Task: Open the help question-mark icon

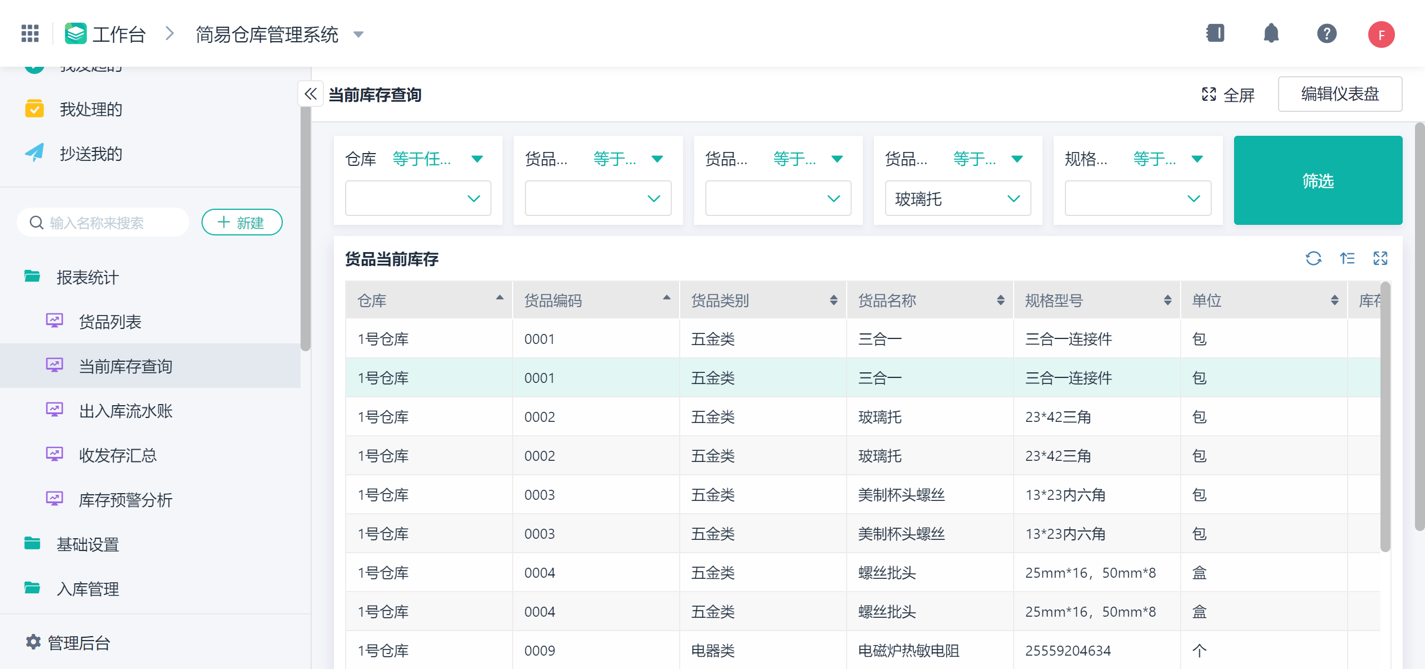Action: point(1326,33)
